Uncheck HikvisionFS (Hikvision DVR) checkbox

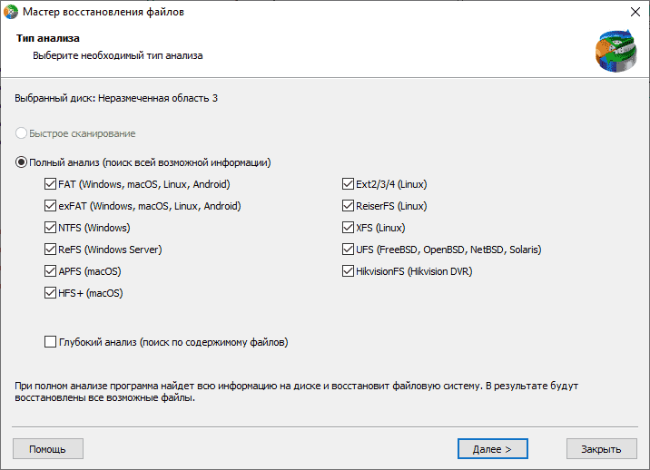tap(348, 271)
